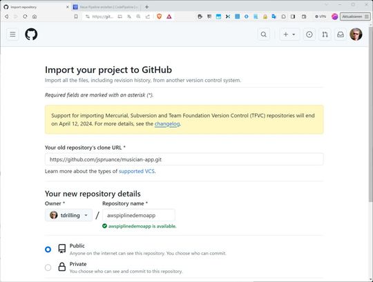The height and width of the screenshot is (282, 373).
Task: Reload the page with refresh icon
Action: (x=25, y=17)
